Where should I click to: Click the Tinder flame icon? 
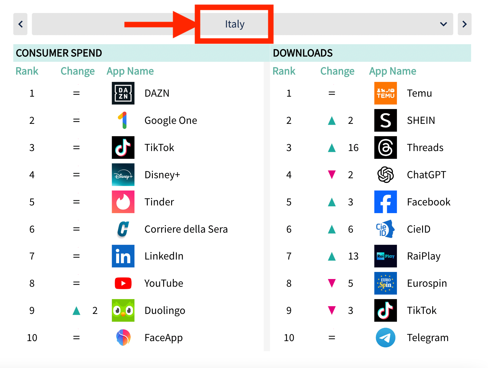coord(123,202)
